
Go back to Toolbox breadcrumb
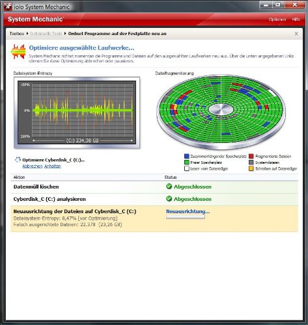tap(17, 34)
